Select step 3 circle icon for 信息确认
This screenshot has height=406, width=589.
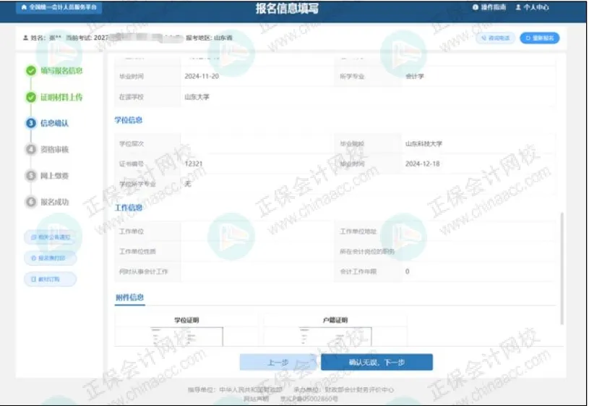point(31,123)
